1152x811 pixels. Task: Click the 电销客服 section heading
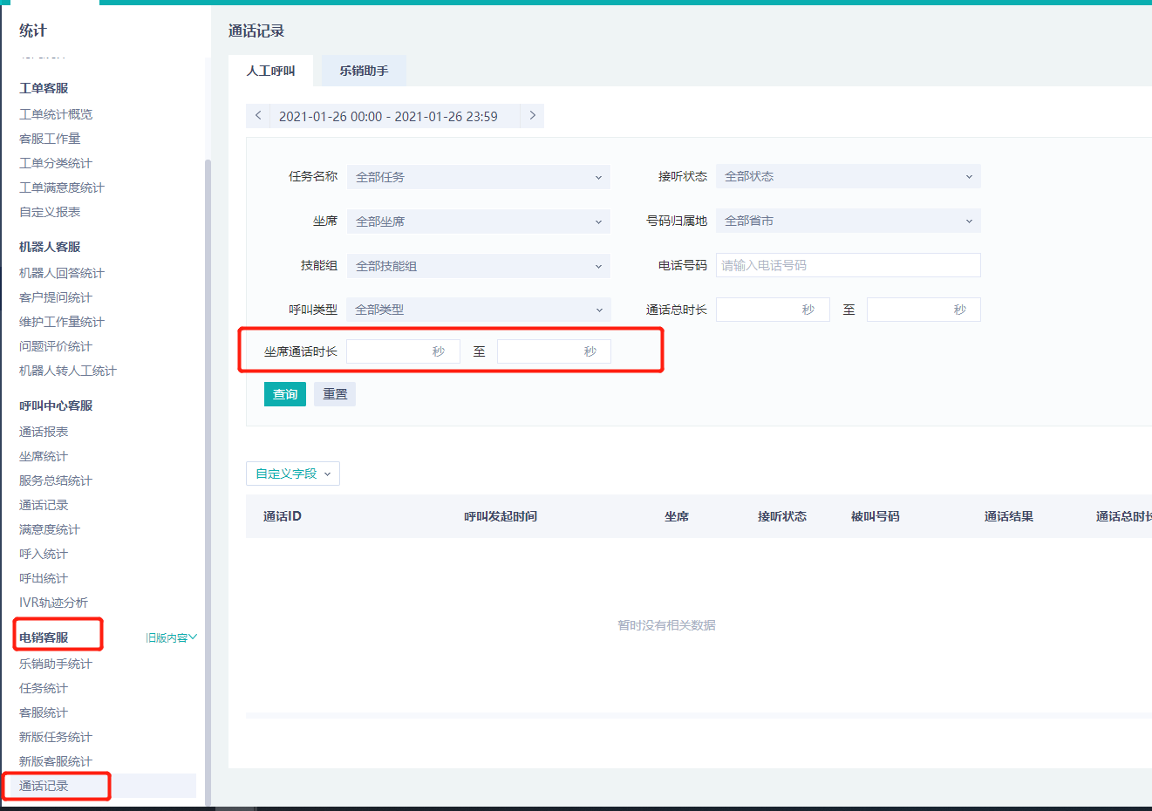tap(44, 637)
